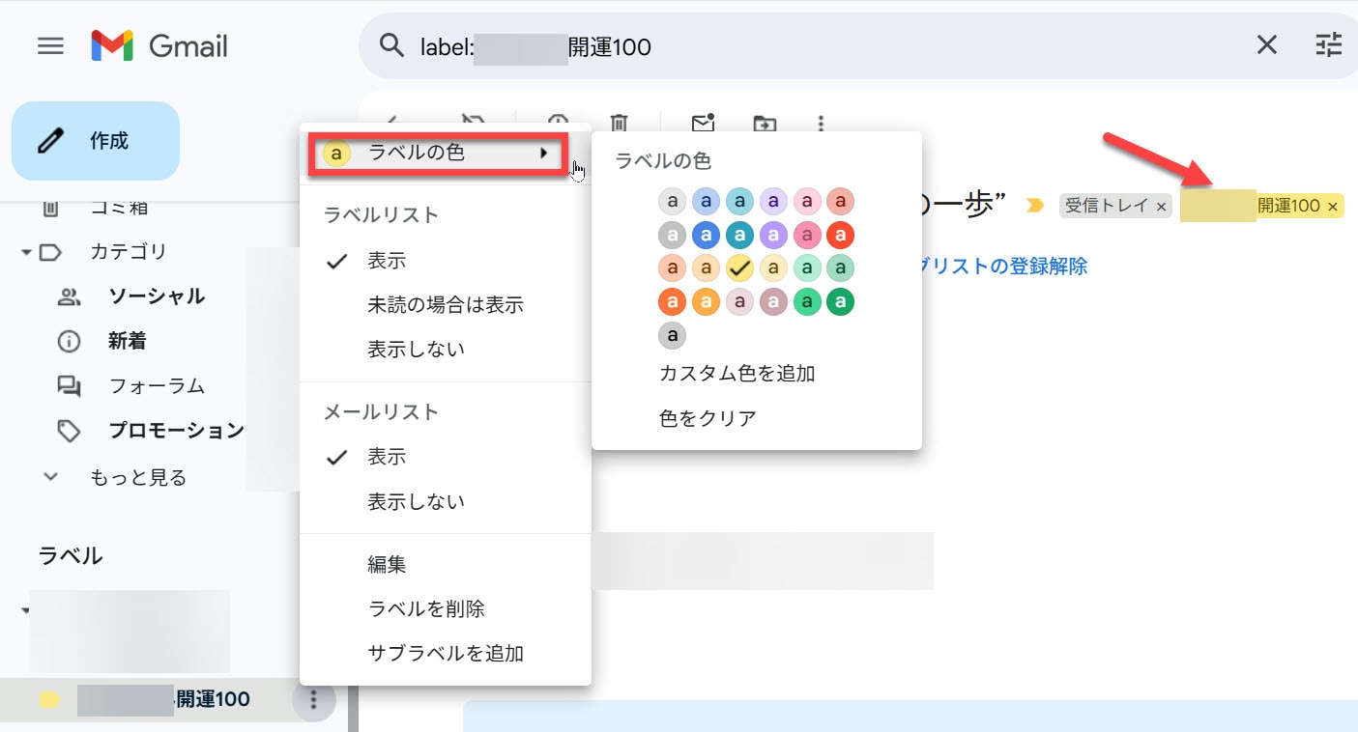The width and height of the screenshot is (1358, 732).
Task: Open the toolbar's three-dot more menu
Action: (x=821, y=123)
